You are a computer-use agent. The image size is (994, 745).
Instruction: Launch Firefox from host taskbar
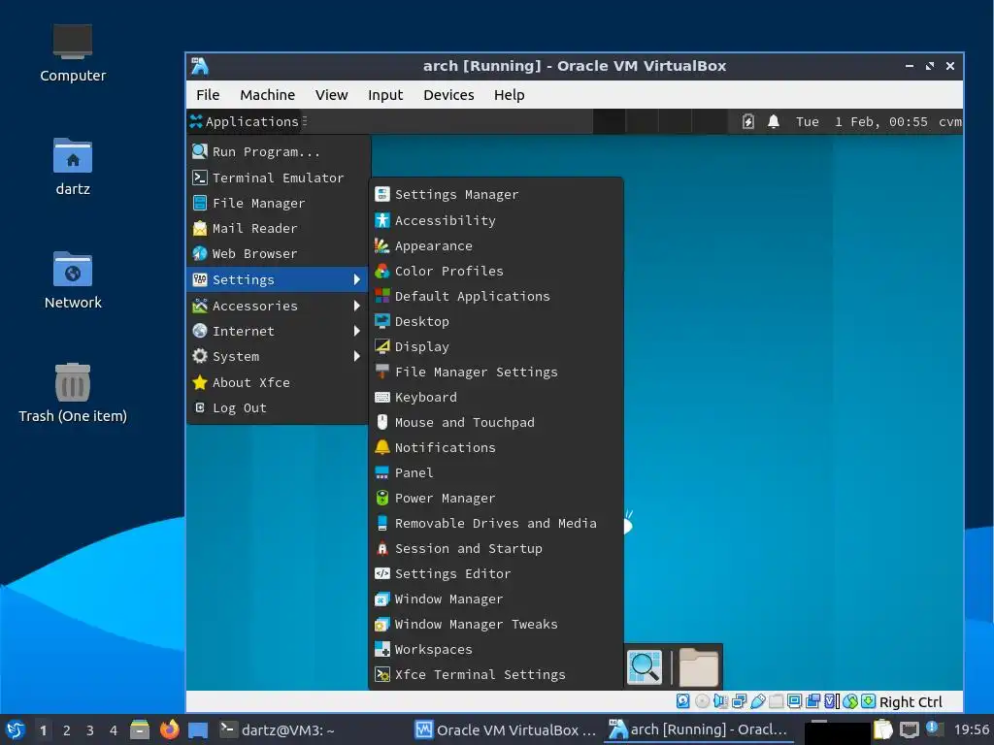(x=169, y=729)
